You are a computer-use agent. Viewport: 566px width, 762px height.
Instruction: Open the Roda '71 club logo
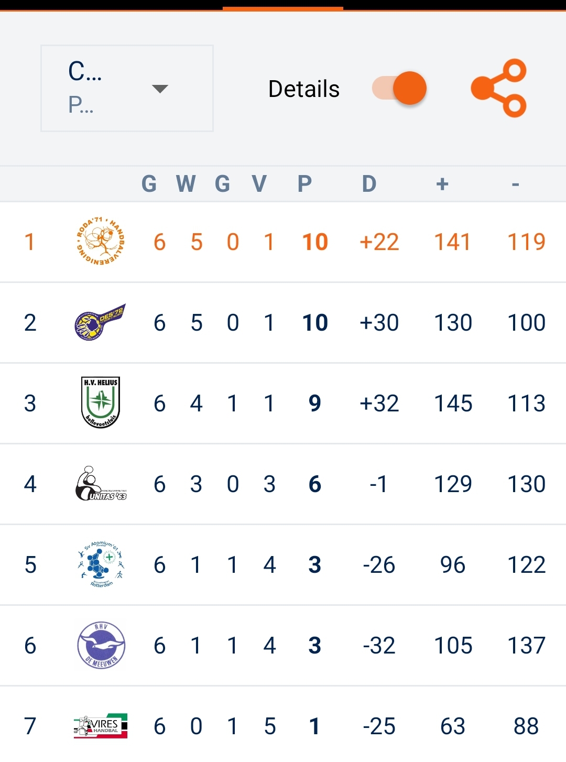click(100, 241)
